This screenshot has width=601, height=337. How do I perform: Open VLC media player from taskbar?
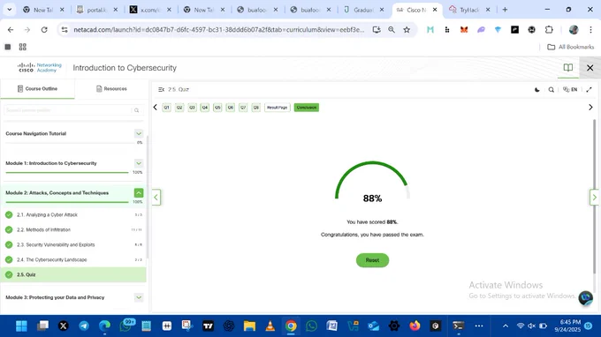pyautogui.click(x=270, y=326)
